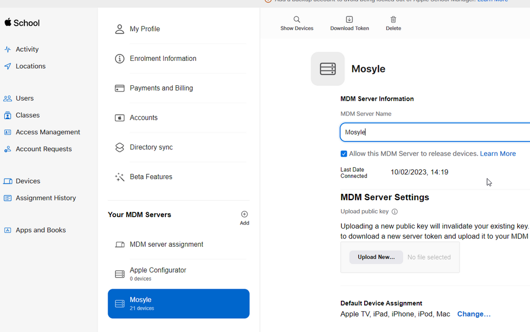The height and width of the screenshot is (332, 530).
Task: Open Access Management
Action: [48, 132]
